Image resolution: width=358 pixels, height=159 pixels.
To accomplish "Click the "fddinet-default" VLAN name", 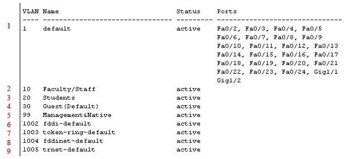I will coord(73,141).
